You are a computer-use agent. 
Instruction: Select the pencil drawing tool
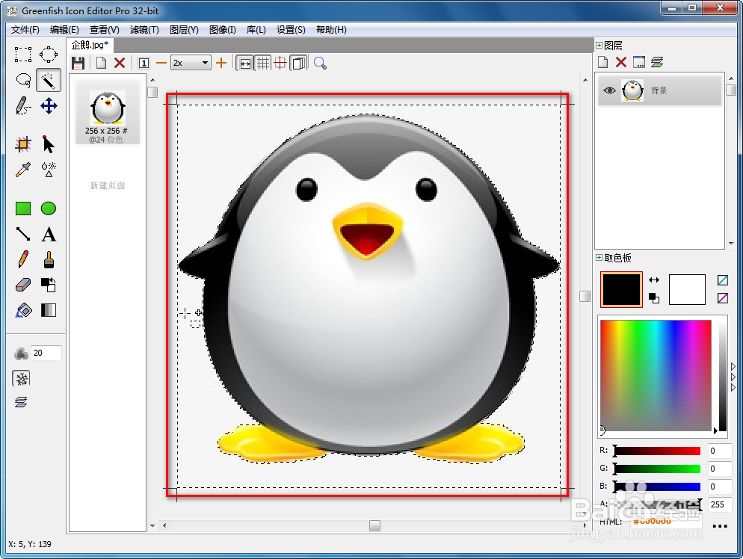(x=22, y=259)
